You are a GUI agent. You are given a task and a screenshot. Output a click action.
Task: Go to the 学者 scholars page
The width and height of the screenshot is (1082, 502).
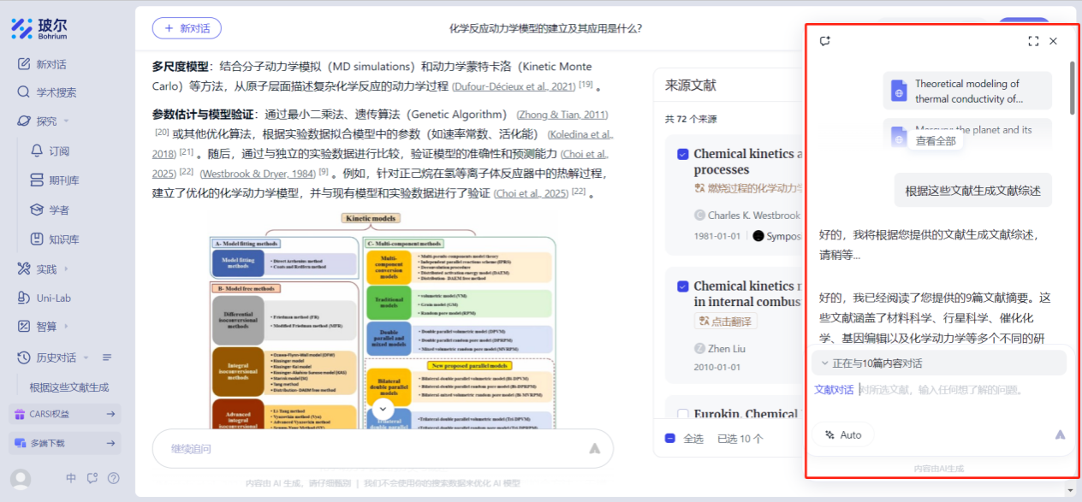pos(59,210)
